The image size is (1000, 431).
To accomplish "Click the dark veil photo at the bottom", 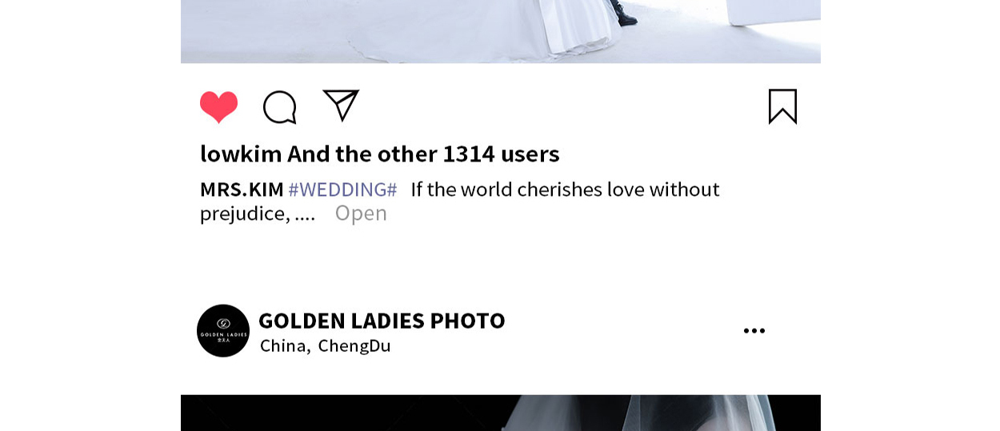I will [x=501, y=413].
